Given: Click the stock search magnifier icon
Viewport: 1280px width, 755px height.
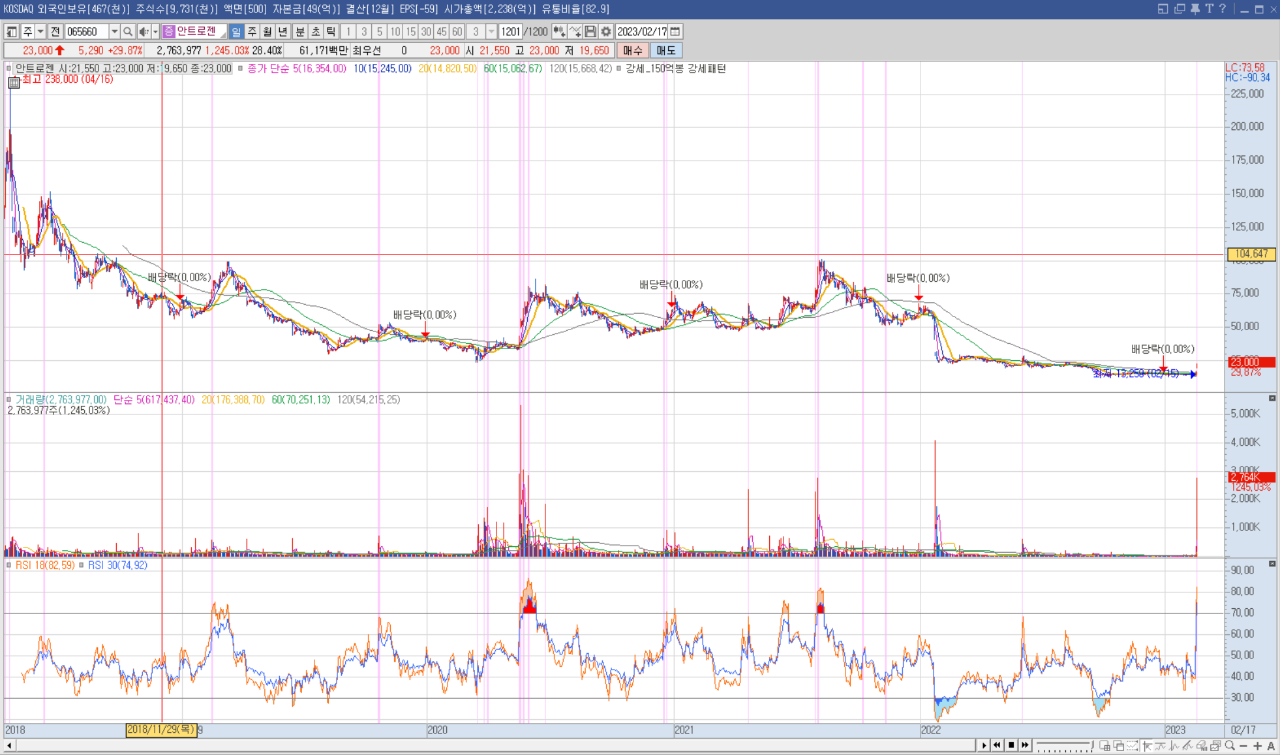Looking at the screenshot, I should coord(128,31).
